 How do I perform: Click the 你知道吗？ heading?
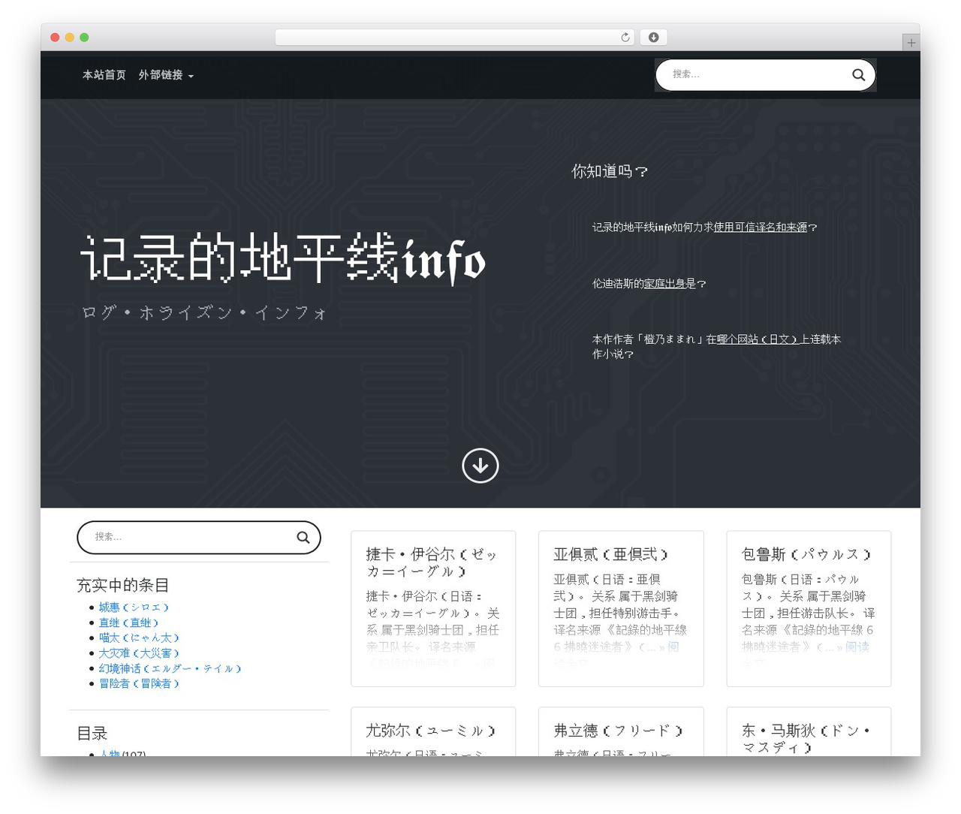[610, 171]
